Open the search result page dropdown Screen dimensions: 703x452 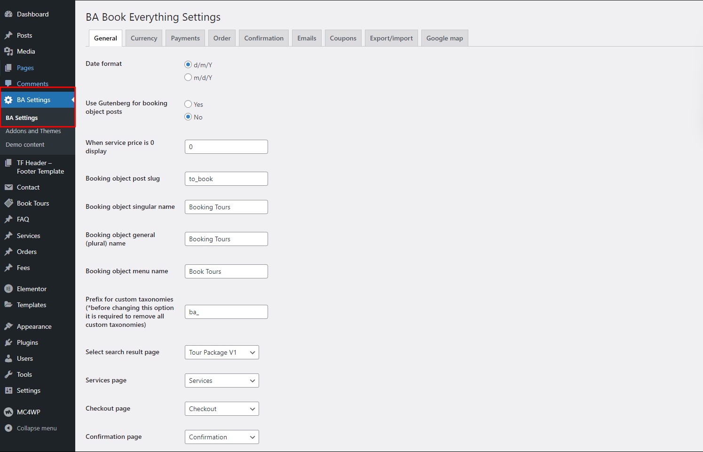tap(222, 352)
